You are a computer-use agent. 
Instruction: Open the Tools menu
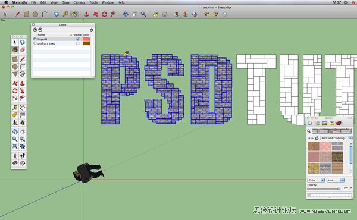point(93,2)
